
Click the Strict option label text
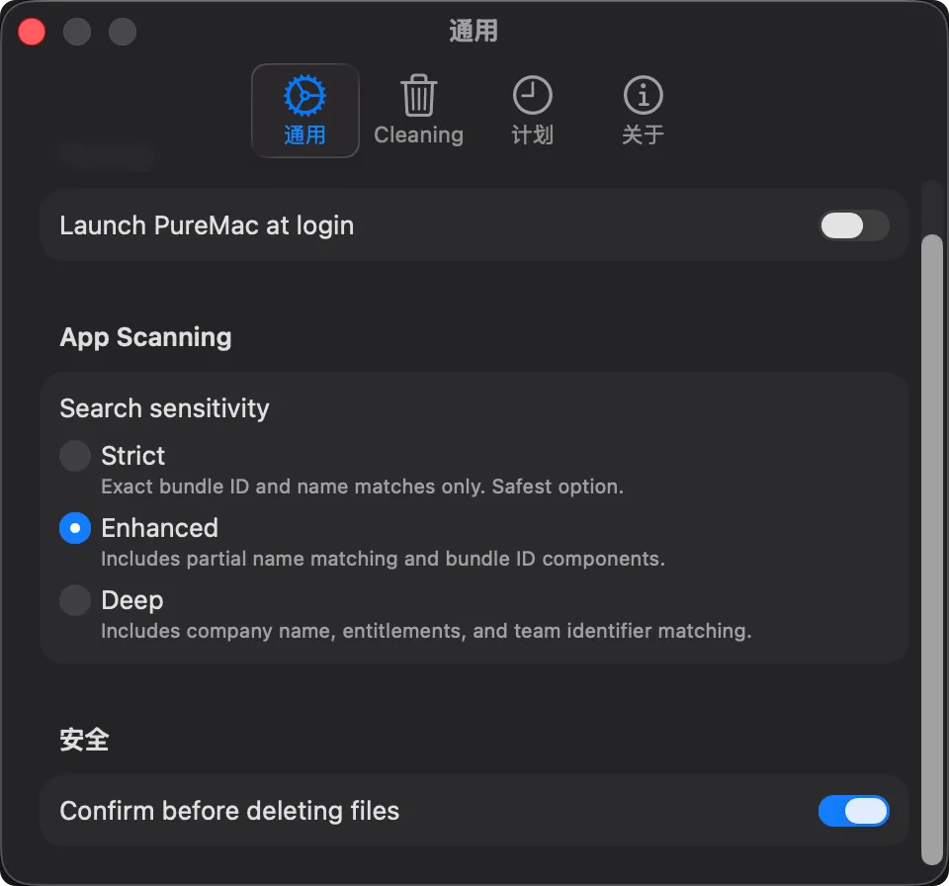(x=133, y=456)
